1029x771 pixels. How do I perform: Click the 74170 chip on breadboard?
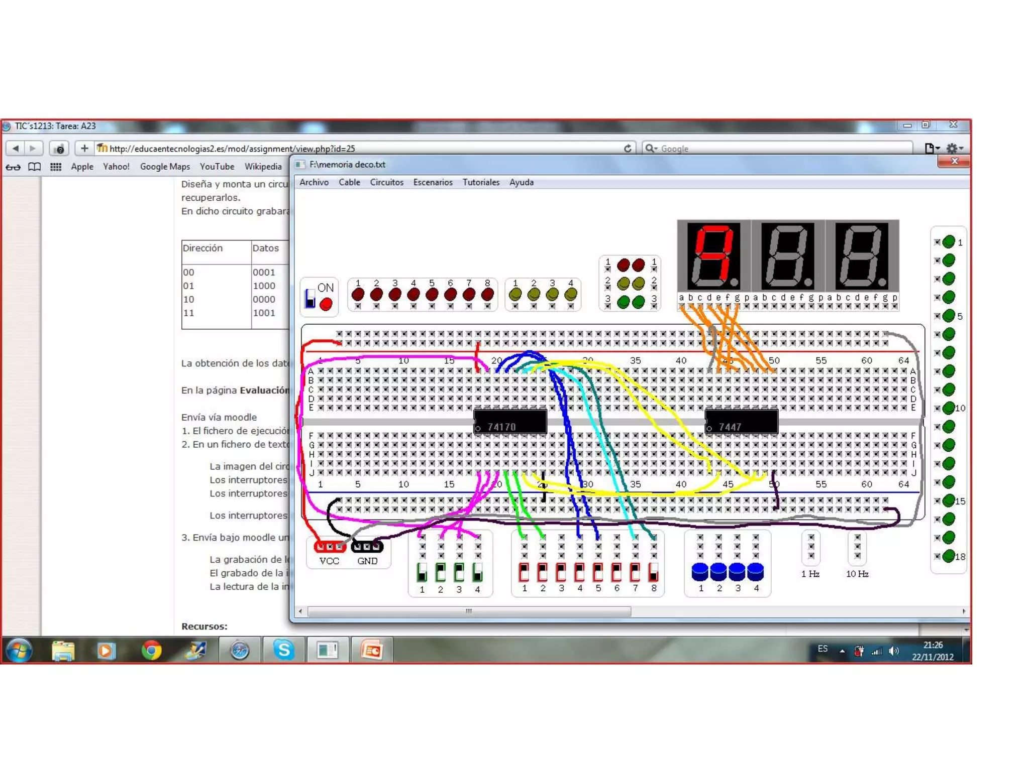510,422
